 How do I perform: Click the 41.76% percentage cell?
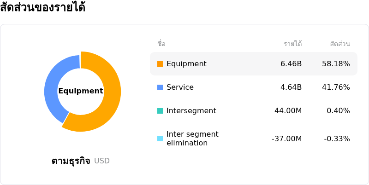(x=336, y=87)
